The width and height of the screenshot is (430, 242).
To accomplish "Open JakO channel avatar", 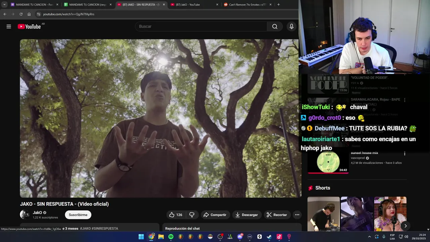I will [x=25, y=214].
